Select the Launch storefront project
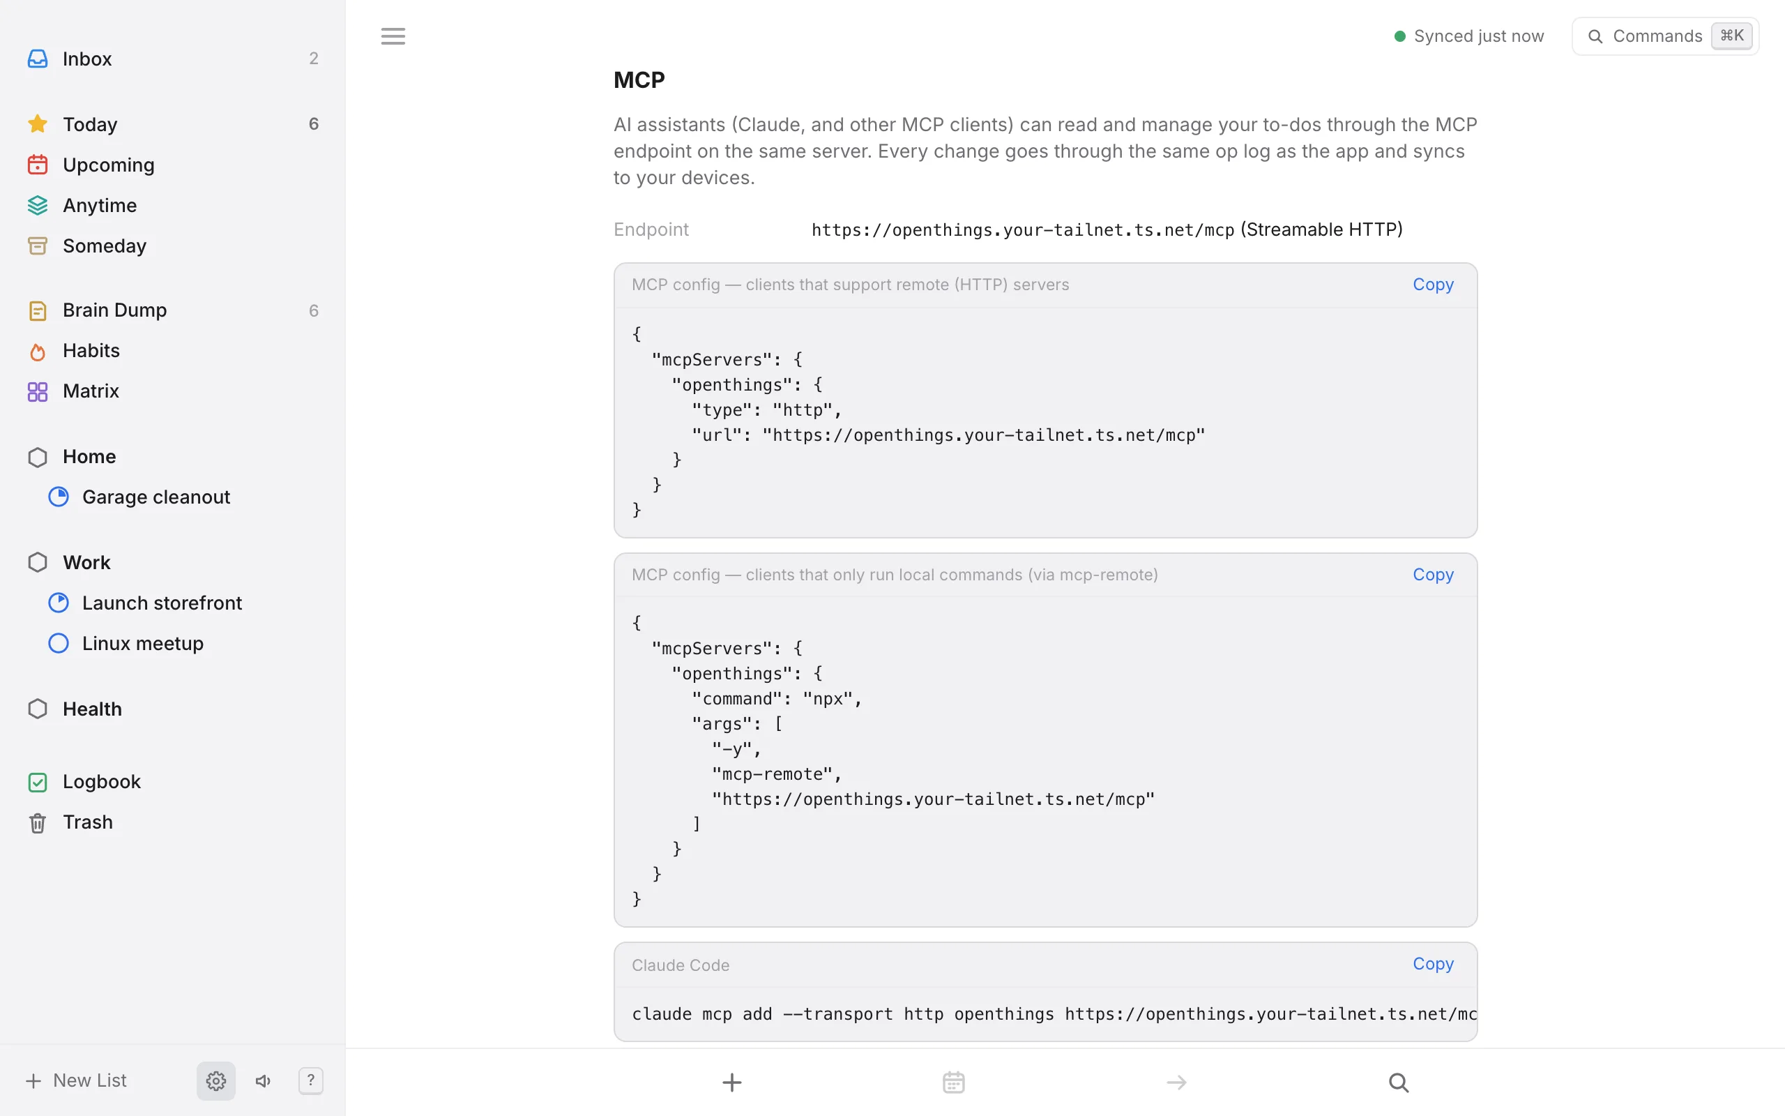This screenshot has height=1116, width=1785. tap(173, 603)
